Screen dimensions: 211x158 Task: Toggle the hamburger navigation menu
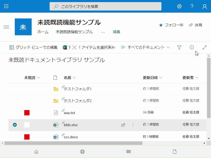[x=6, y=27]
